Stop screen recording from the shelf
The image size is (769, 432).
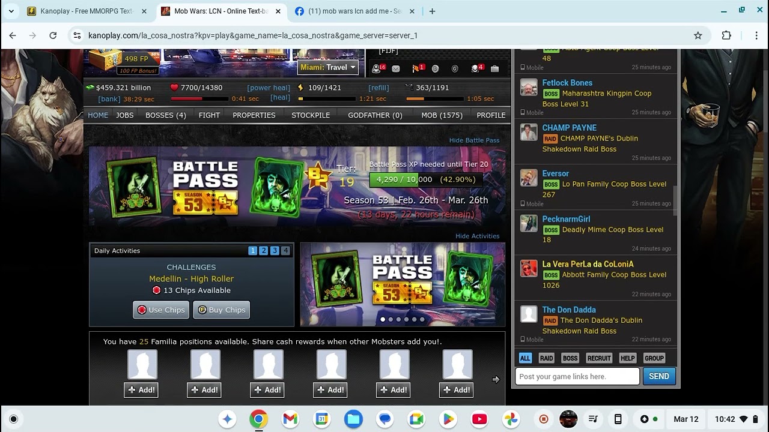(x=544, y=419)
